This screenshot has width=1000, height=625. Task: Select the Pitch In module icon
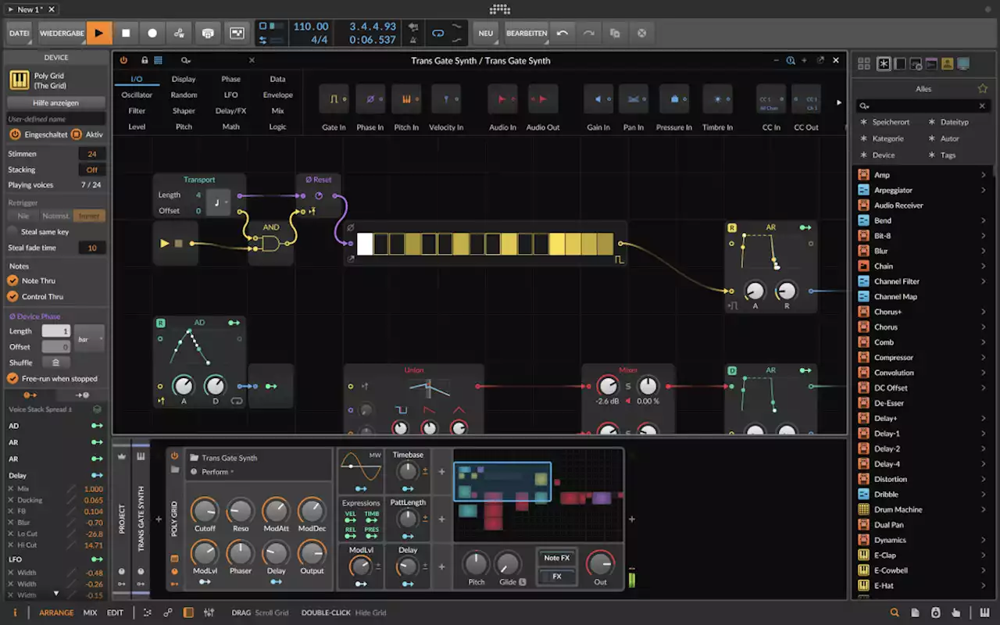pyautogui.click(x=406, y=99)
